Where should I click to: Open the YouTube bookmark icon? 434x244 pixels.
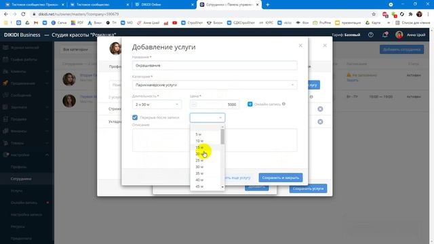point(175,22)
